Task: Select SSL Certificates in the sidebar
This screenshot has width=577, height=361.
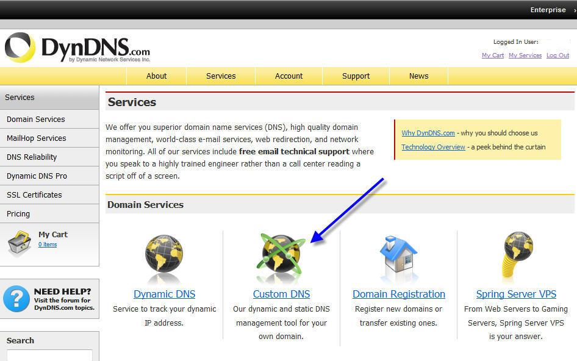Action: [49, 195]
